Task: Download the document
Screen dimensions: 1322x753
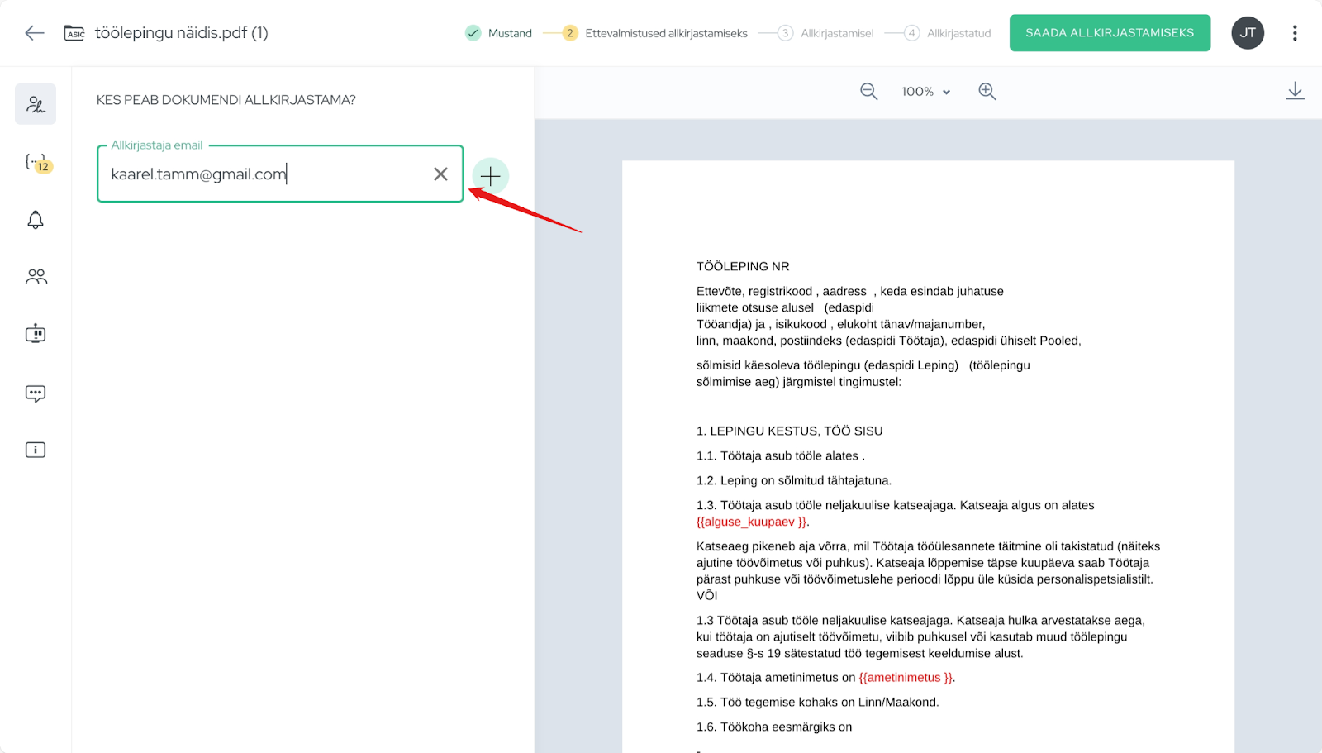Action: pos(1295,91)
